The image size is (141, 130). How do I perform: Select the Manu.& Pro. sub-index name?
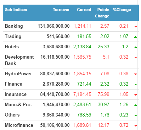[x=18, y=105]
